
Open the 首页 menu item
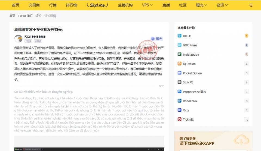coord(16,5)
